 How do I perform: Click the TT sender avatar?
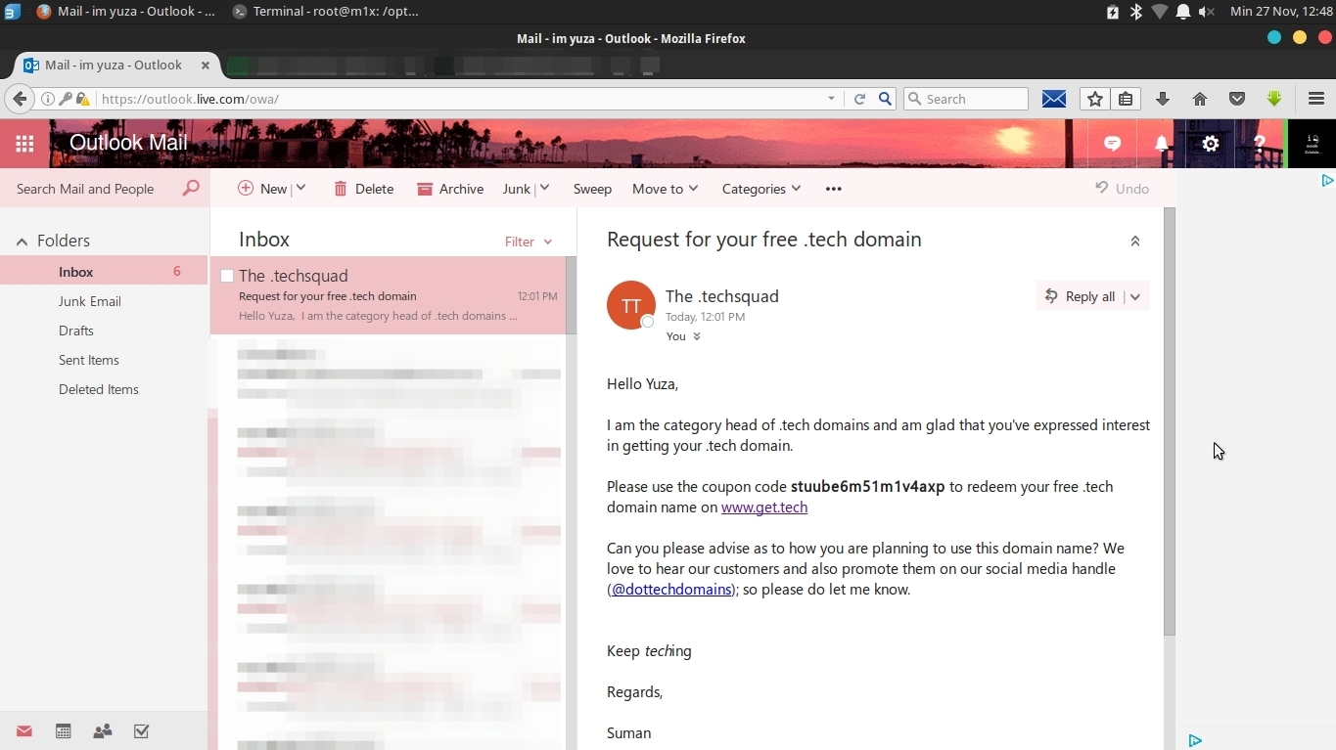[x=631, y=305]
